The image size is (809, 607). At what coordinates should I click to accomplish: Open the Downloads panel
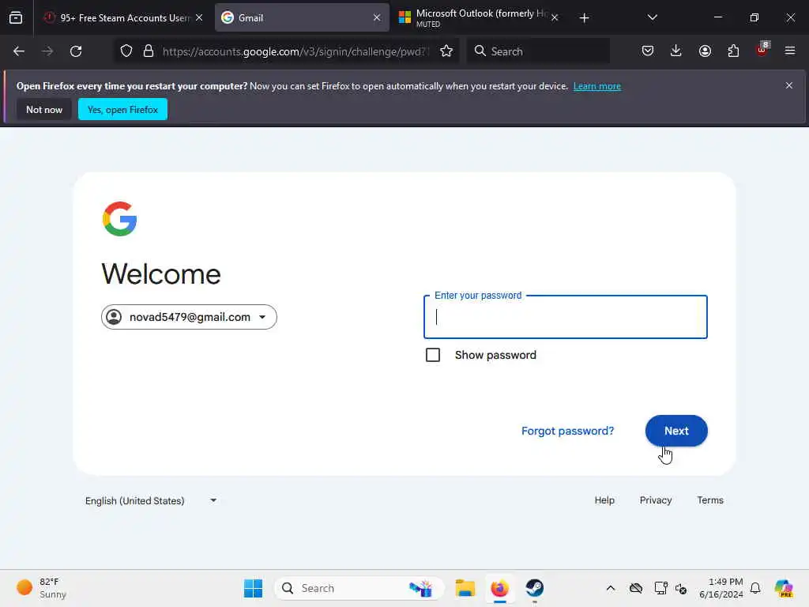tap(676, 51)
